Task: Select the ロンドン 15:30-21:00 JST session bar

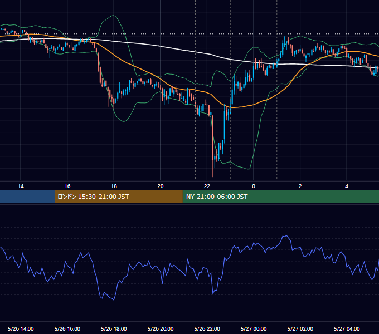Action: 118,197
